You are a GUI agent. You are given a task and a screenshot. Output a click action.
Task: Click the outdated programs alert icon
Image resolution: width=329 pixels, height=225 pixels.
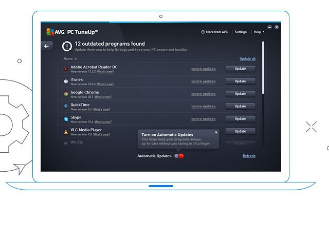[67, 46]
